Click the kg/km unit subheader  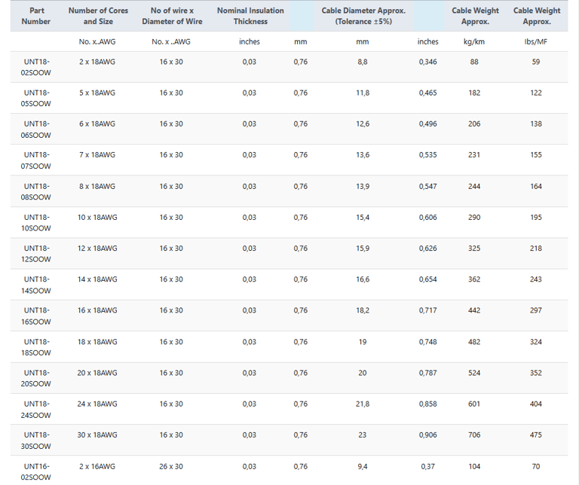pyautogui.click(x=474, y=41)
